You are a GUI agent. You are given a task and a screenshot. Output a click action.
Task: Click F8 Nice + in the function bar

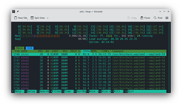click(x=104, y=91)
